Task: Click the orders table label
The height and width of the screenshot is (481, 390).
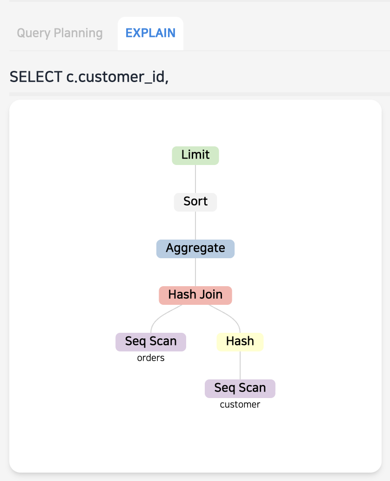Action: pos(151,358)
